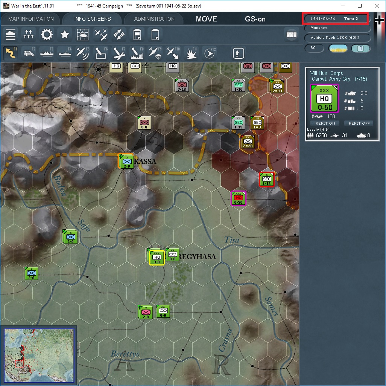
Task: Select the F5 air recon mode icon
Action: click(83, 53)
